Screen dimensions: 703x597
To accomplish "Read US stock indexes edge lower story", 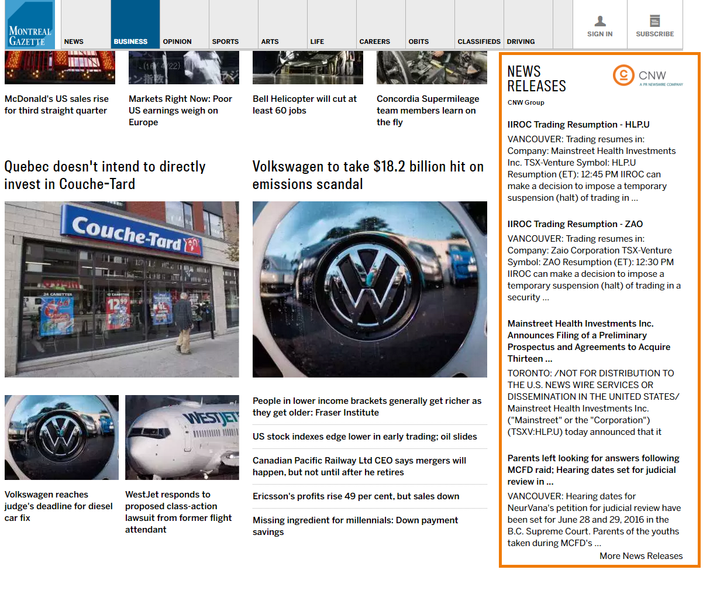I will pos(365,437).
